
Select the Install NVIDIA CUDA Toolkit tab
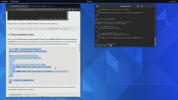18,6
